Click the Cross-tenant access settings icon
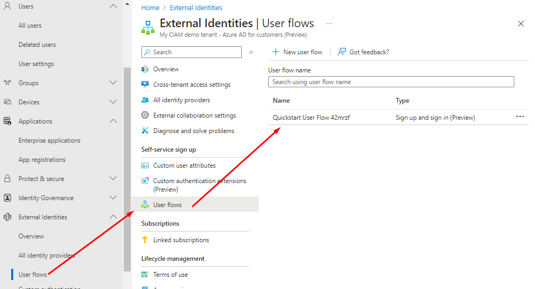Viewport: 535px width, 289px height. click(145, 85)
